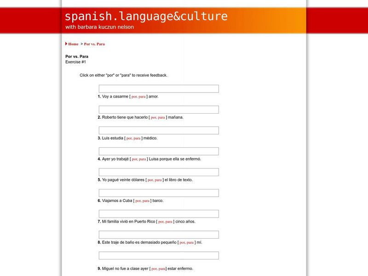The width and height of the screenshot is (368, 276).
Task: Choose "para" in sentence 1 about casarme
Action: point(142,97)
